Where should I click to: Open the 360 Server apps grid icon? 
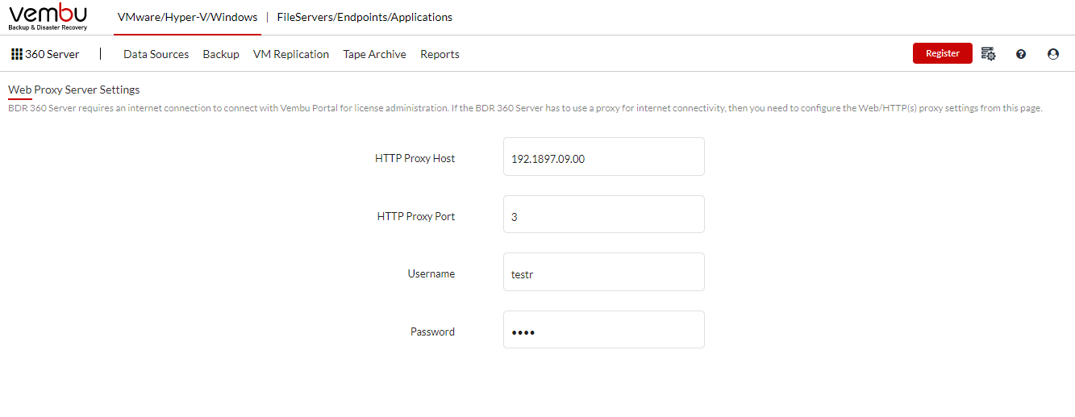click(x=17, y=54)
